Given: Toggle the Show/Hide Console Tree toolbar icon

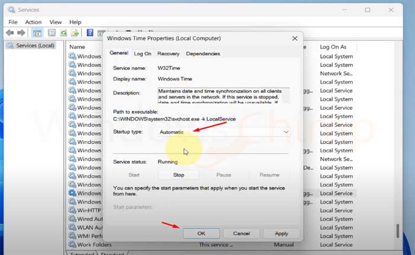Looking at the screenshot, I should [37, 33].
